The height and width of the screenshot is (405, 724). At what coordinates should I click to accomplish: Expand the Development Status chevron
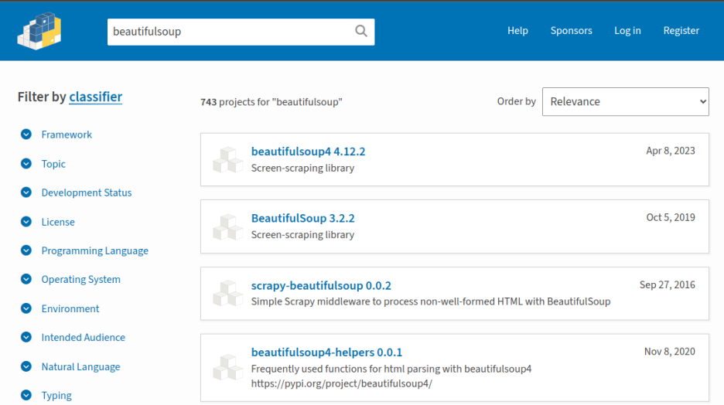pyautogui.click(x=26, y=192)
